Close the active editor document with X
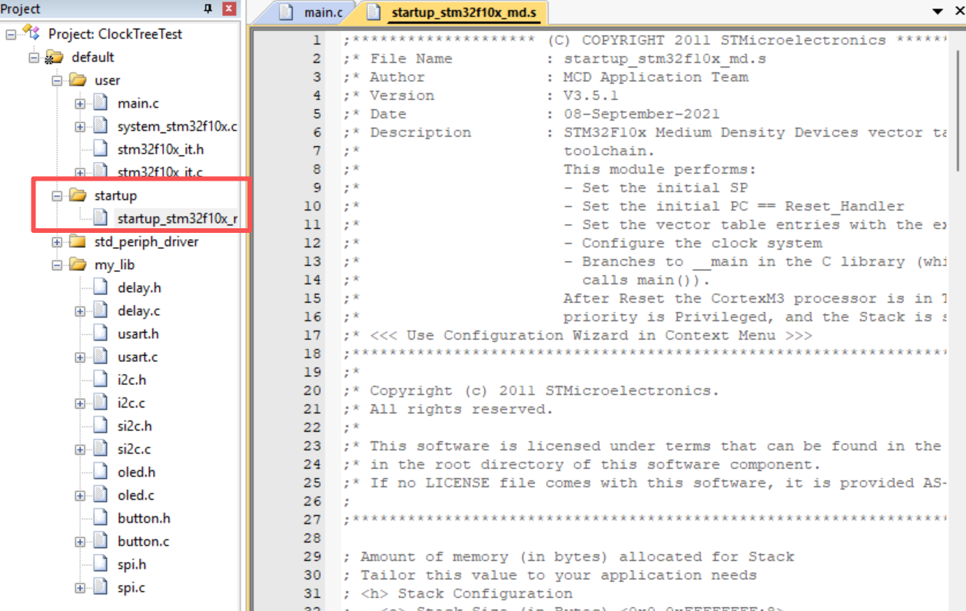The height and width of the screenshot is (611, 966). (x=958, y=12)
